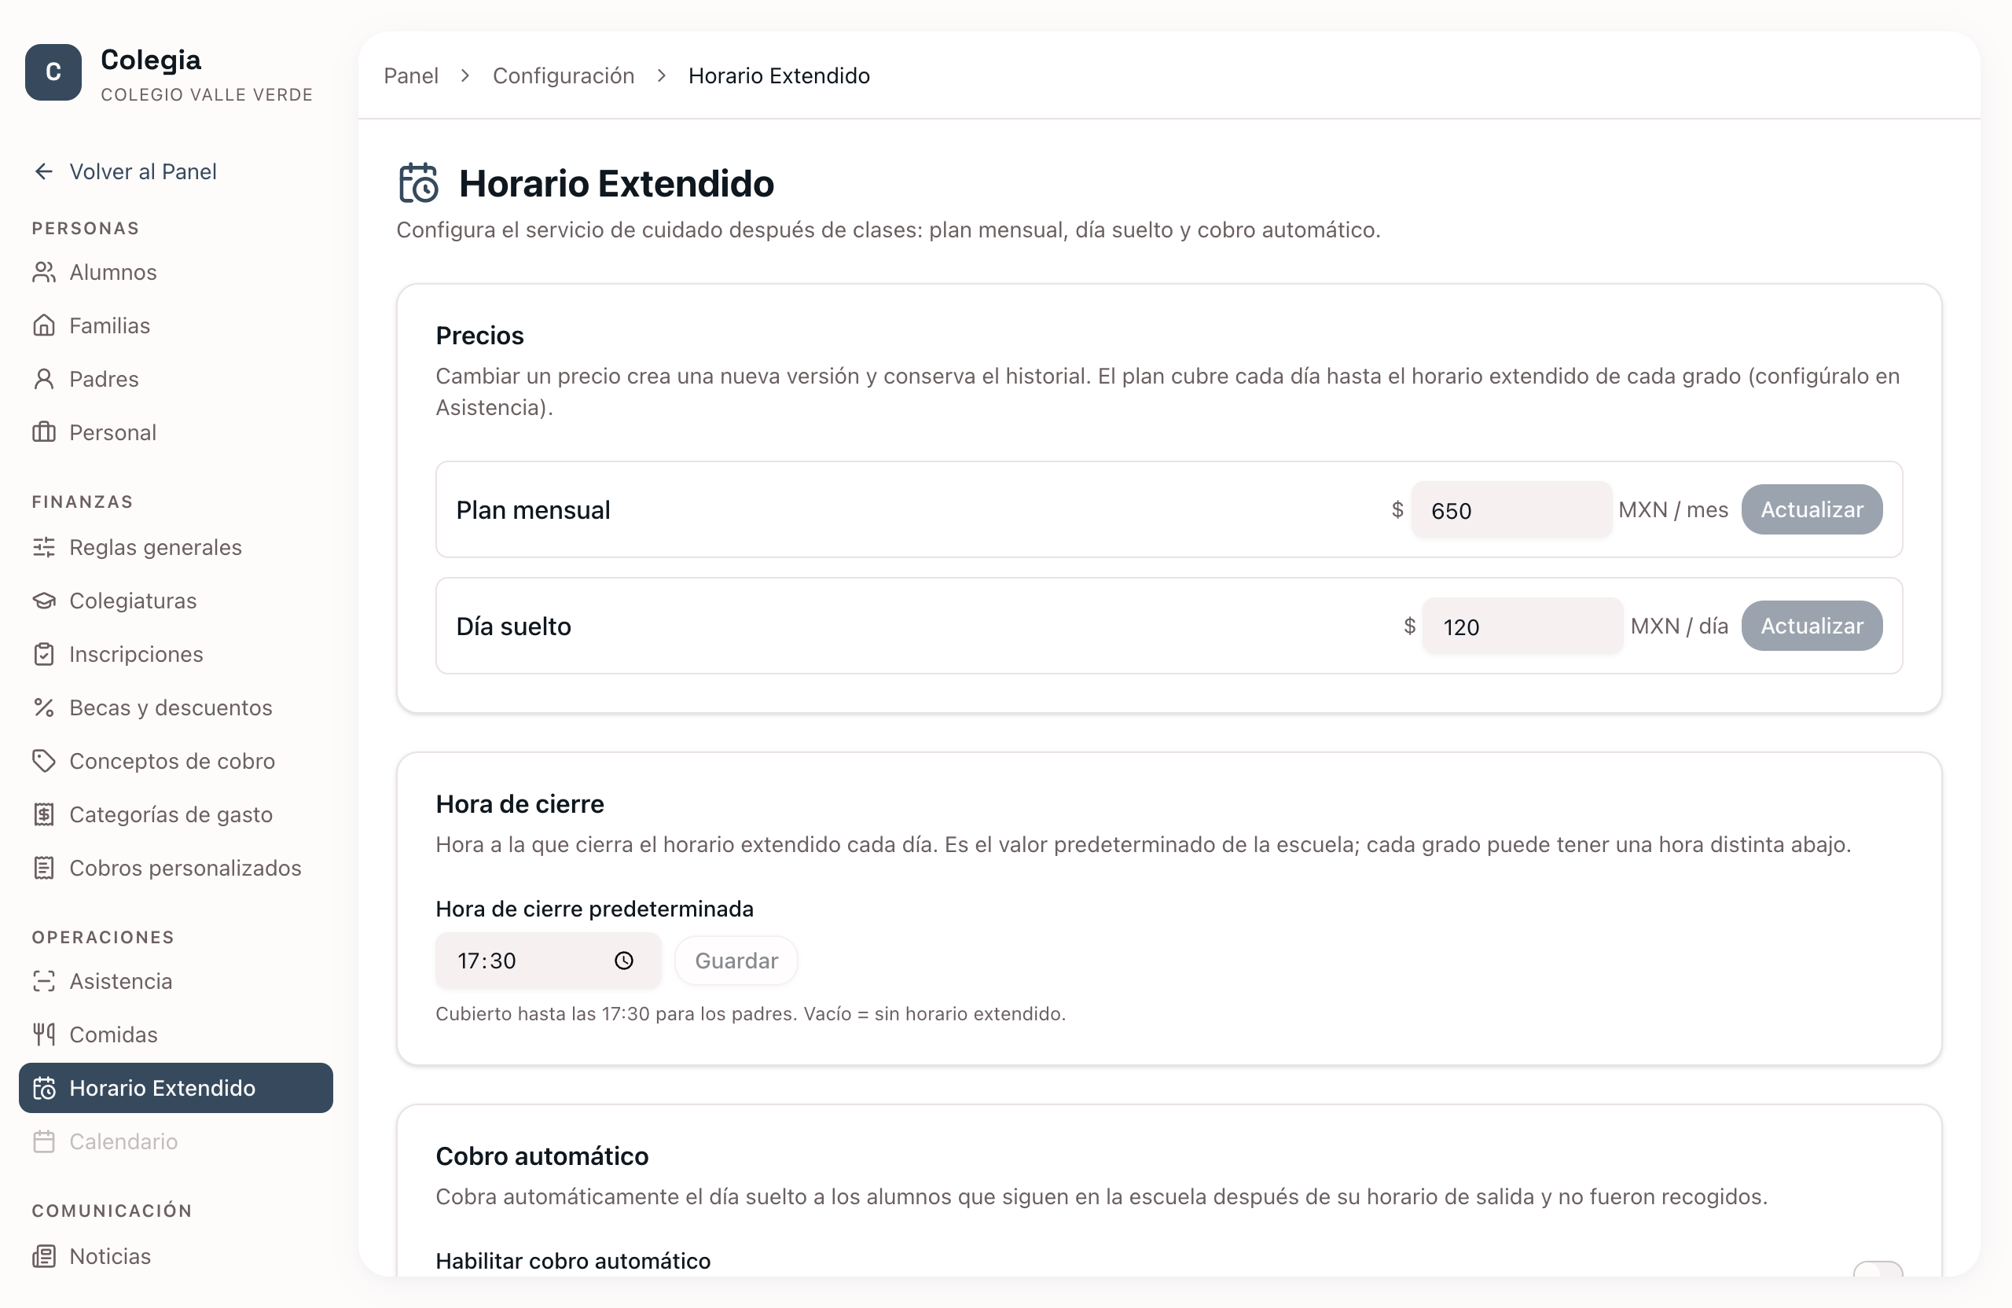This screenshot has width=2012, height=1308.
Task: Go to Colegiaturas section
Action: (x=176, y=601)
